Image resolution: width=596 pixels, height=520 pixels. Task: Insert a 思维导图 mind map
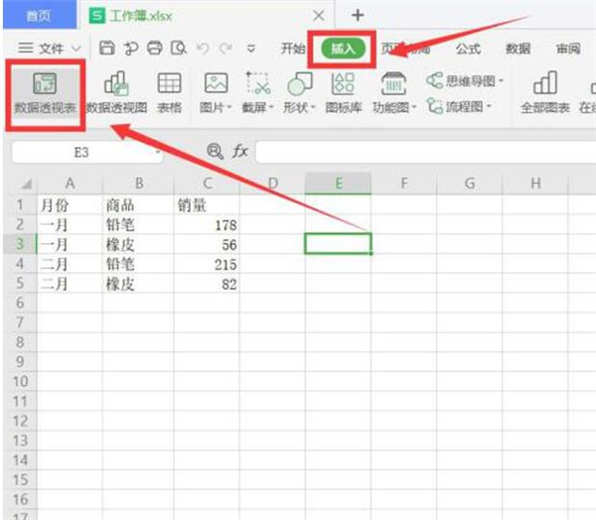[x=465, y=80]
